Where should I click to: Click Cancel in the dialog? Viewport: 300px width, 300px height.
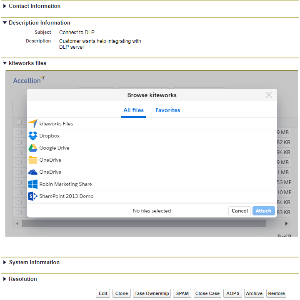coord(240,211)
